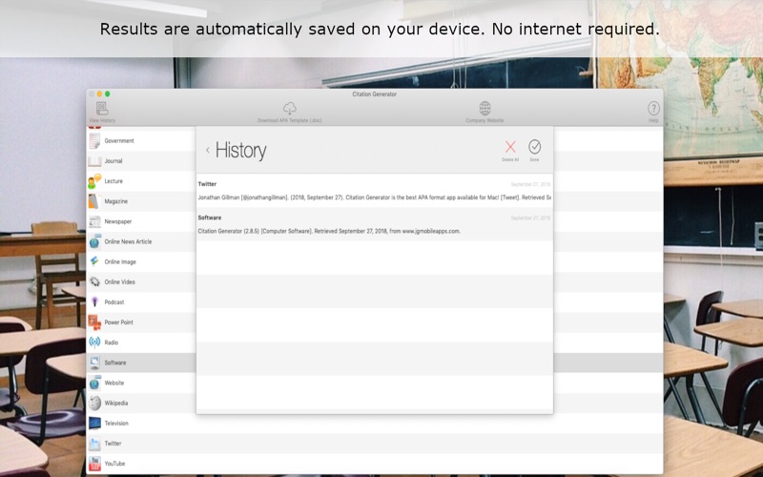Select the Podcast microphone icon
763x477 pixels.
94,302
